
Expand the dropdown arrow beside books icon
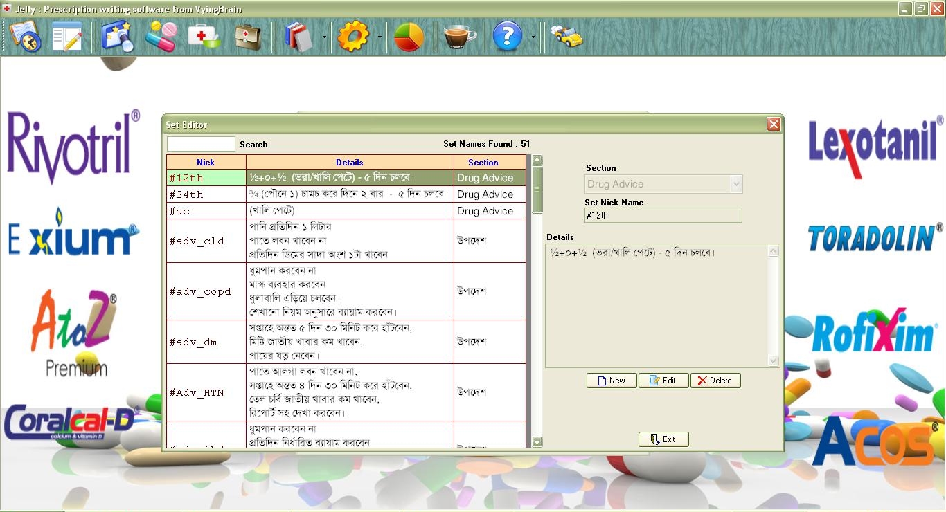click(324, 37)
